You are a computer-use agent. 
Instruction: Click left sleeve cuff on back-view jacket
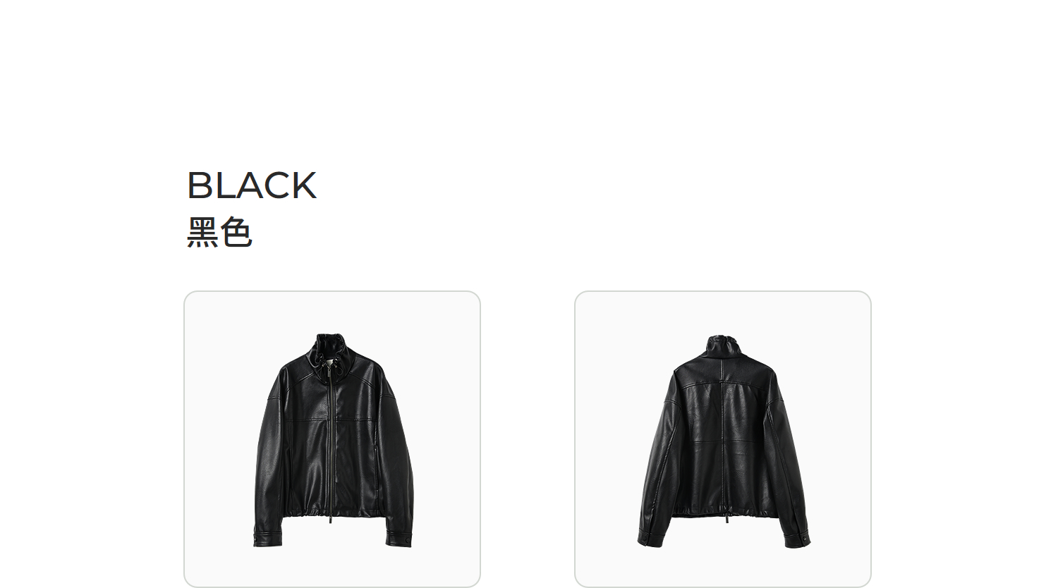(650, 539)
